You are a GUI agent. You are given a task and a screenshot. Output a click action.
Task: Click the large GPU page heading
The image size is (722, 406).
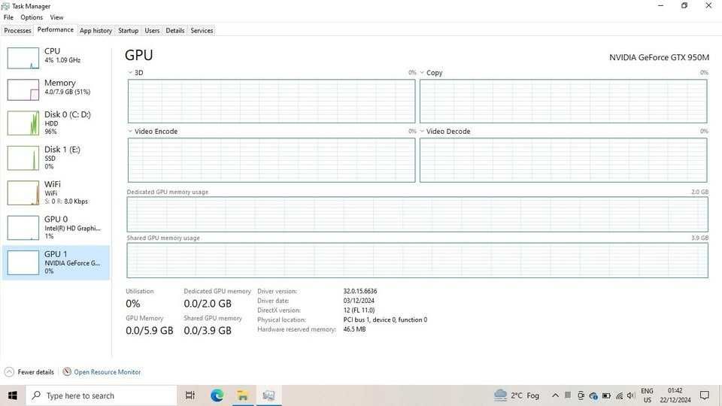pos(138,55)
